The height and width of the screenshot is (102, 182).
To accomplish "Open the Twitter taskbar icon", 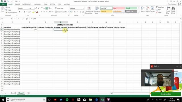I will coord(61,99).
